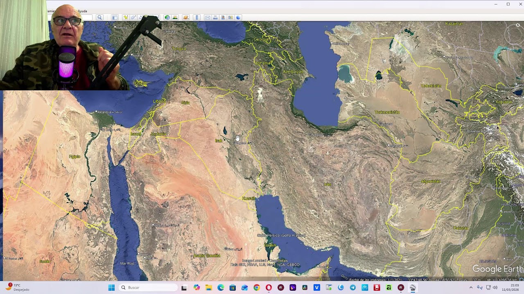Viewport: 524px width, 294px height.
Task: Click the Egipto country label
Action: (75, 156)
